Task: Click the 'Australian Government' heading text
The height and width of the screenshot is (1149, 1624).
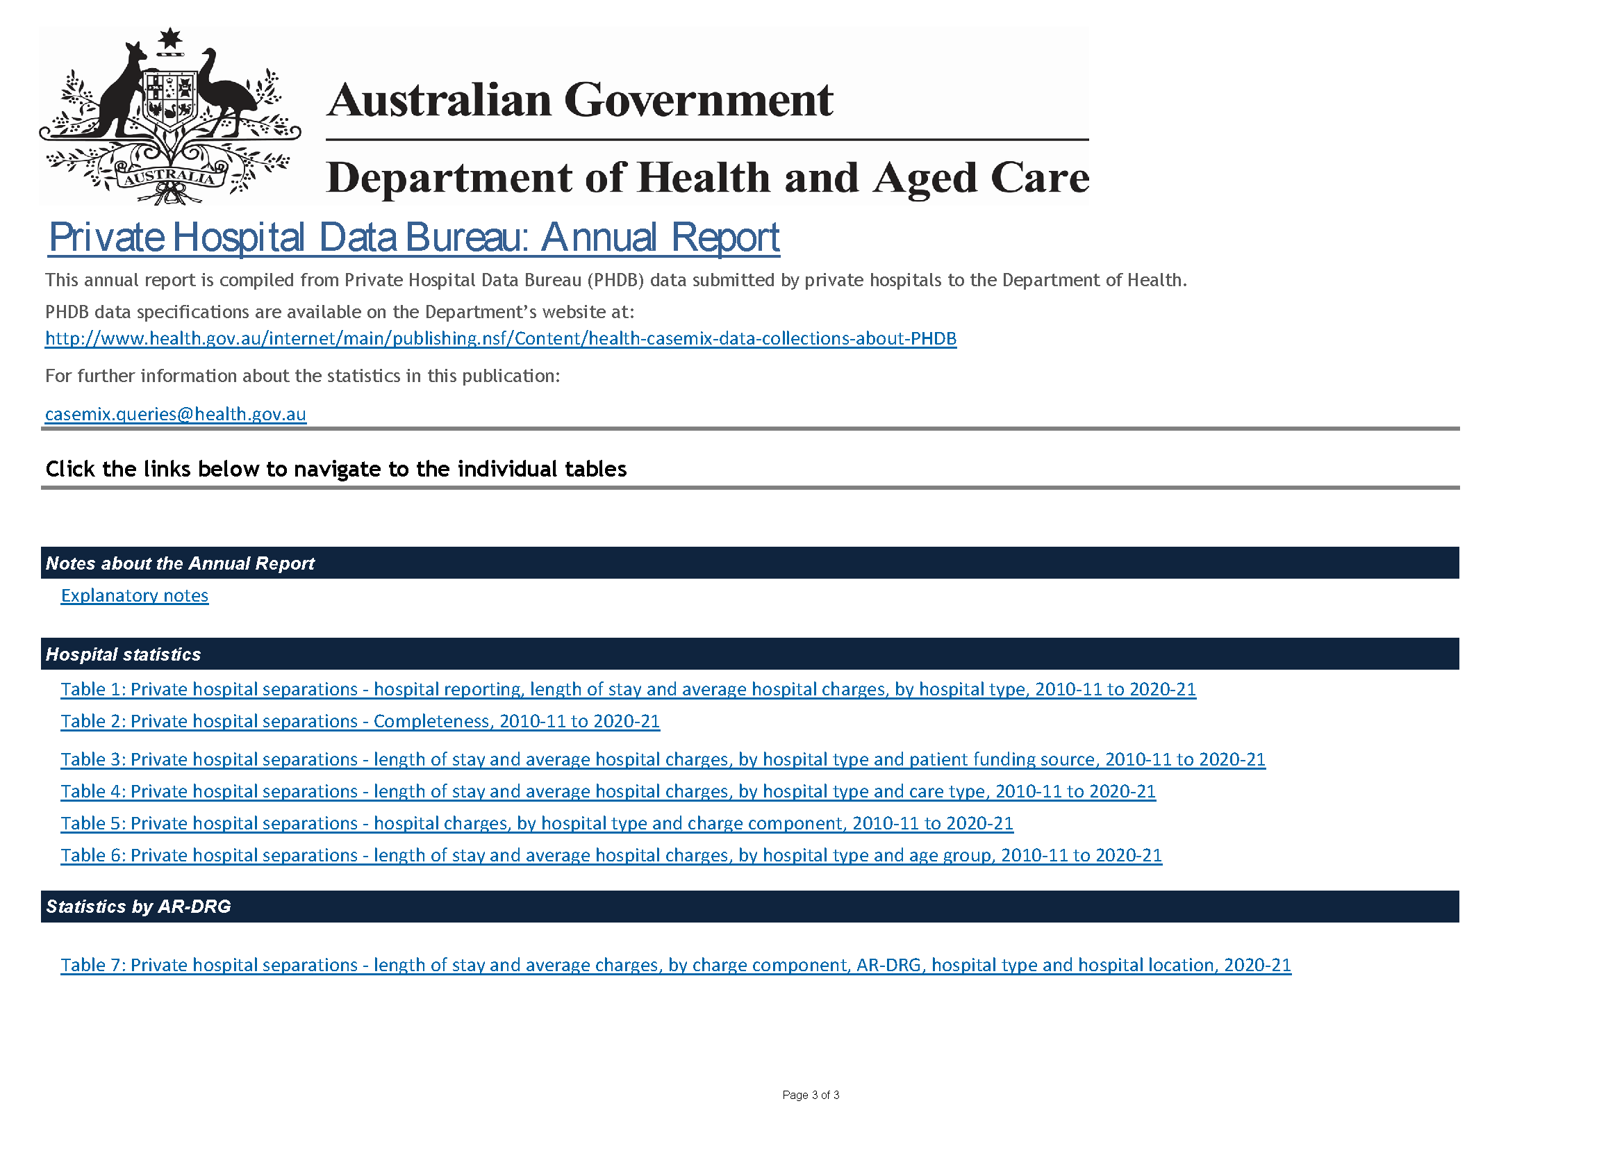Action: pyautogui.click(x=579, y=100)
